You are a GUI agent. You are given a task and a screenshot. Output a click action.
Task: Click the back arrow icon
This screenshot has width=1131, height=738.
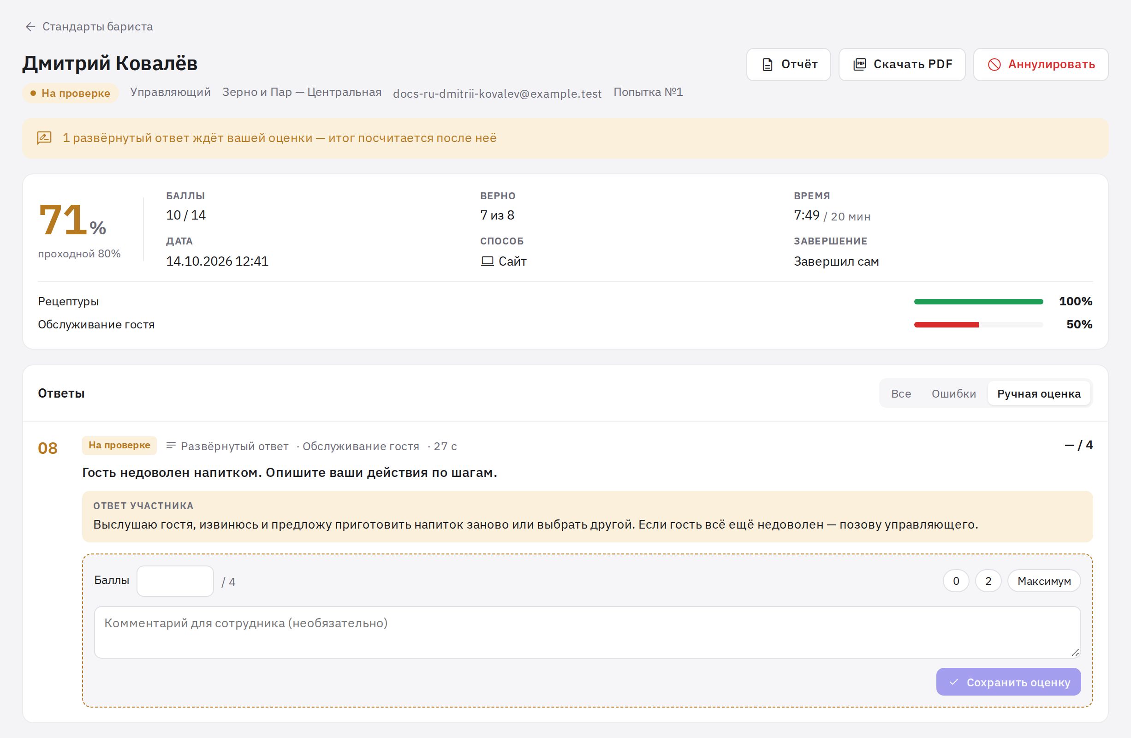click(x=30, y=27)
